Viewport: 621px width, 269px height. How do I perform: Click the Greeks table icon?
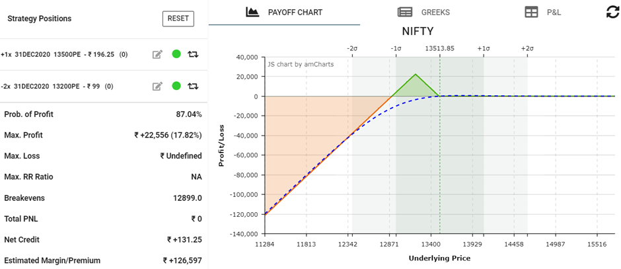pyautogui.click(x=405, y=13)
